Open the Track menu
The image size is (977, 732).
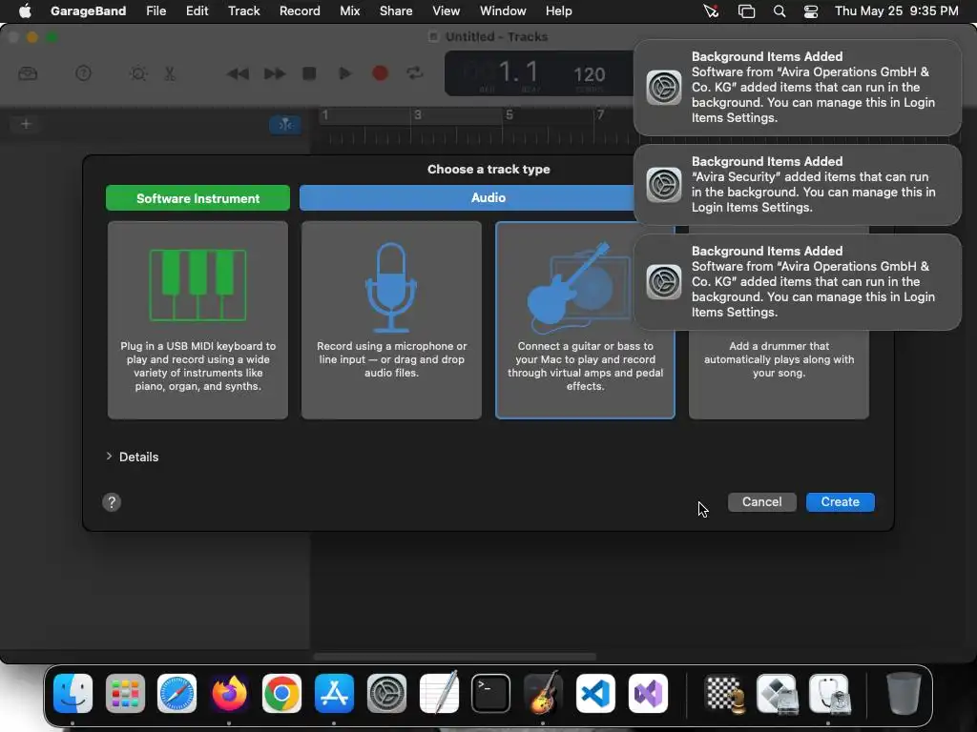(x=243, y=10)
